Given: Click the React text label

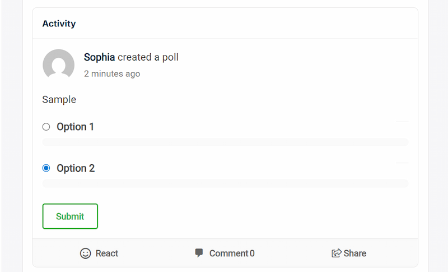Looking at the screenshot, I should (x=107, y=253).
